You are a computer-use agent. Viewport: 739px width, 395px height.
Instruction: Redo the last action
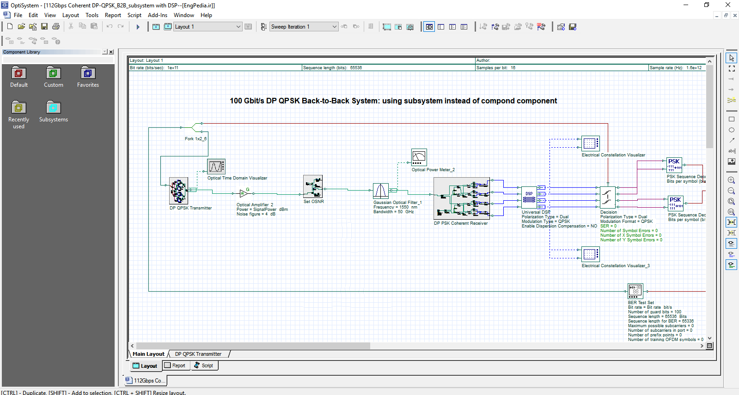(121, 26)
